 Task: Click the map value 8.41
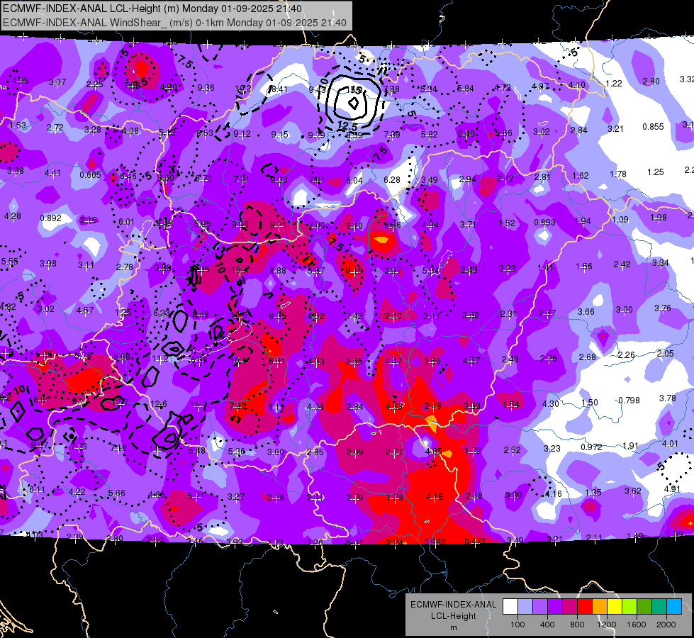279,89
